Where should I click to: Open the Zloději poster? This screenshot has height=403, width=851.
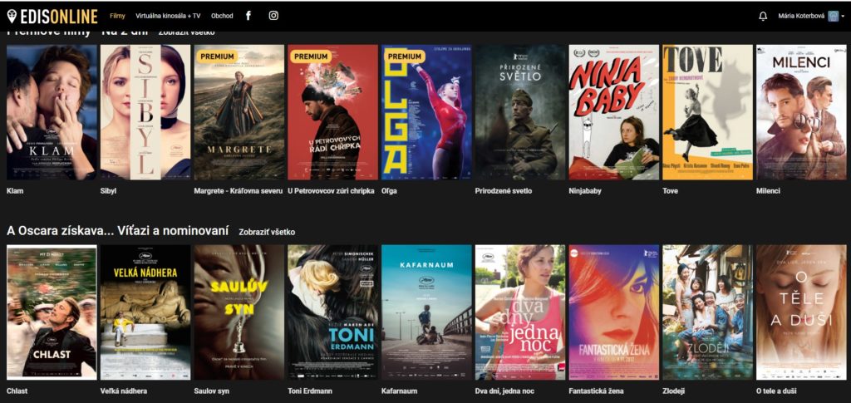tap(708, 312)
